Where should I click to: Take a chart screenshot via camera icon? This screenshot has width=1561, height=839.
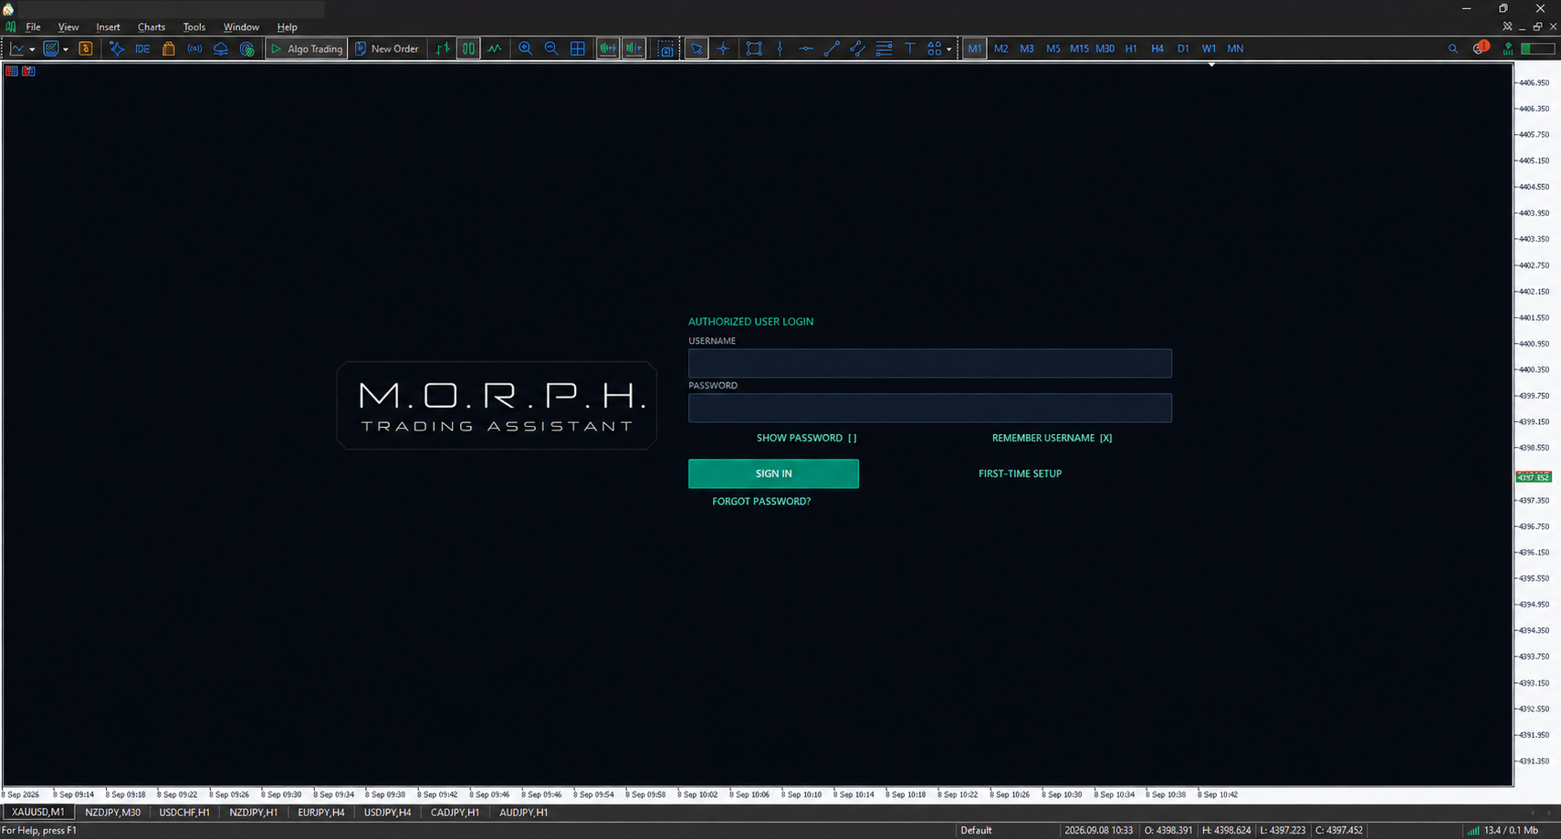point(666,48)
